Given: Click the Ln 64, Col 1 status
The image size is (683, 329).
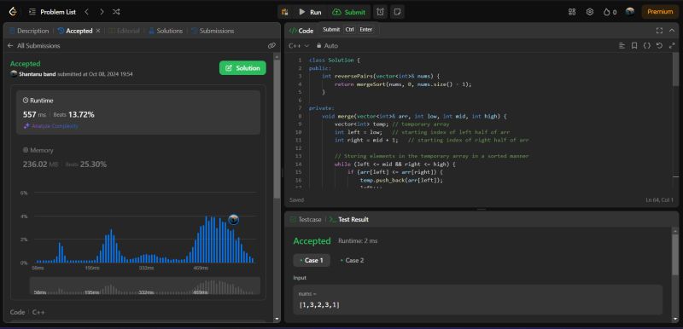Looking at the screenshot, I should point(660,200).
